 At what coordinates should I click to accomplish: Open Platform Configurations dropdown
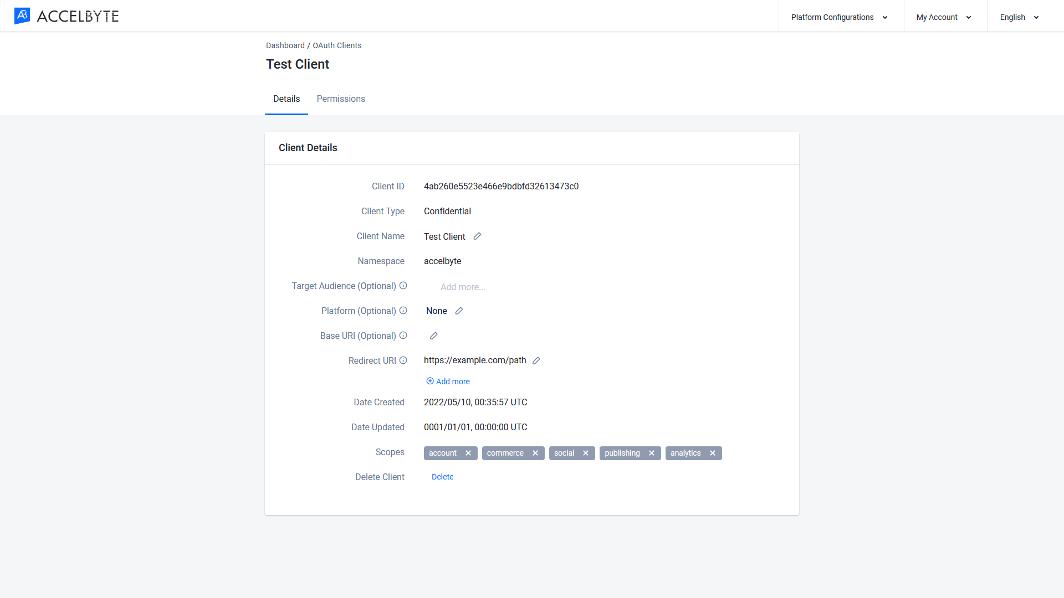[840, 17]
